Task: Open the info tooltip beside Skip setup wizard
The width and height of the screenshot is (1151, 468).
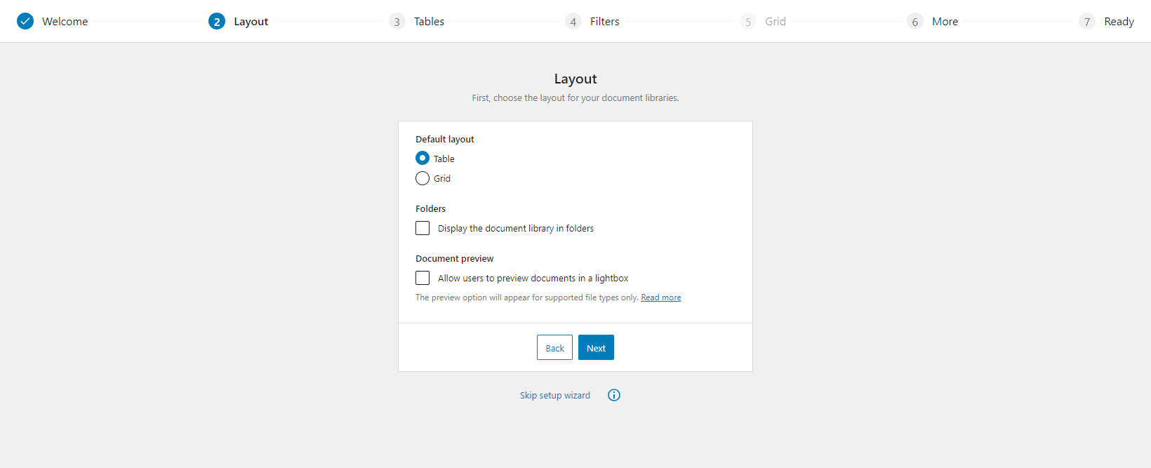Action: 614,395
